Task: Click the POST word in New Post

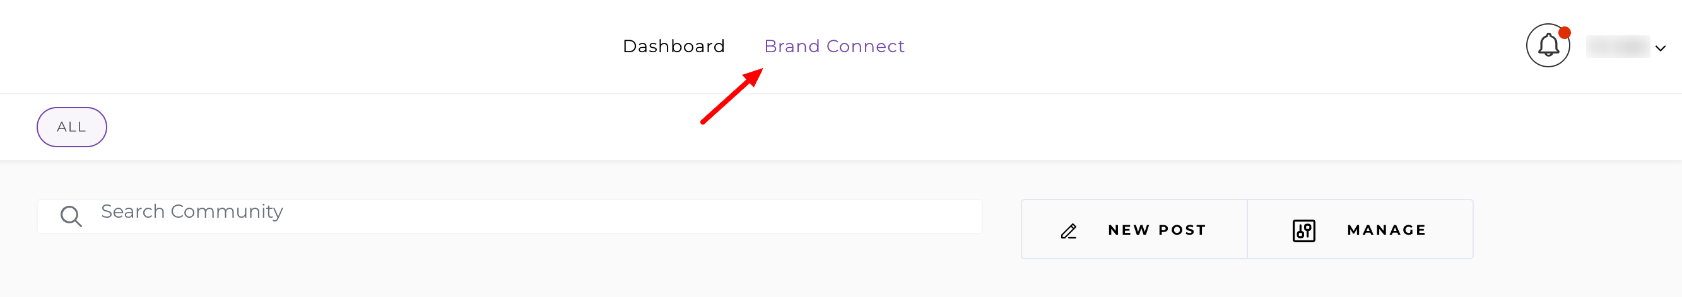Action: tap(1182, 230)
